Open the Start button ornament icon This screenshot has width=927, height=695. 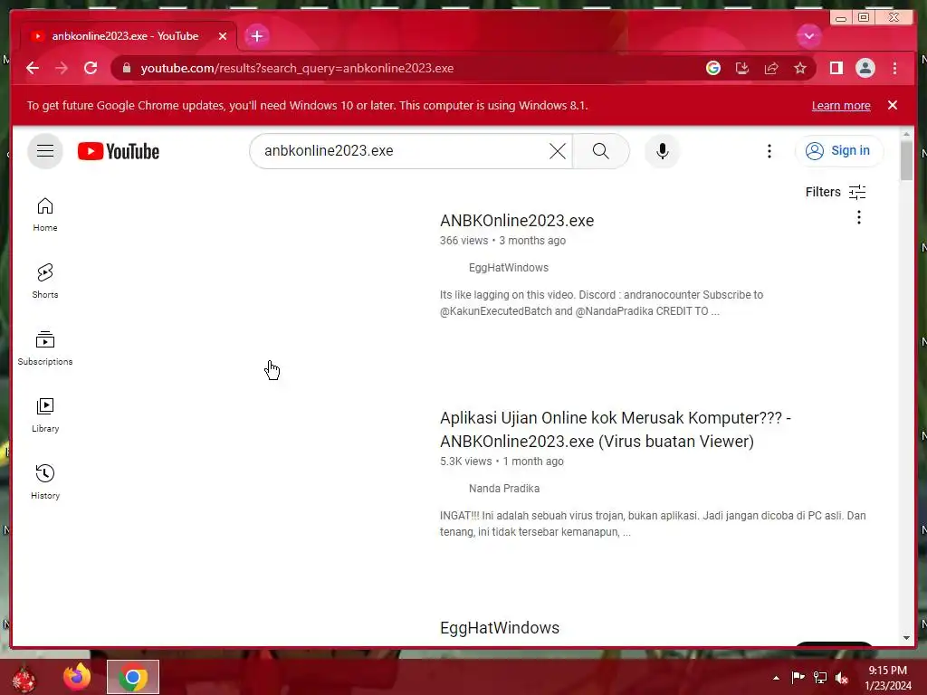click(24, 679)
